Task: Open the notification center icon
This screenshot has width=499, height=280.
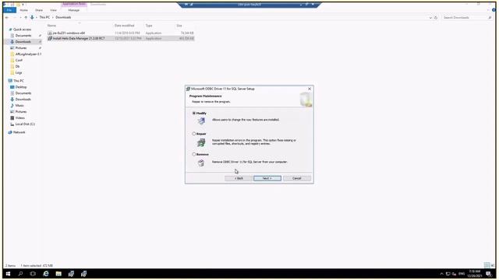Action: tap(489, 274)
